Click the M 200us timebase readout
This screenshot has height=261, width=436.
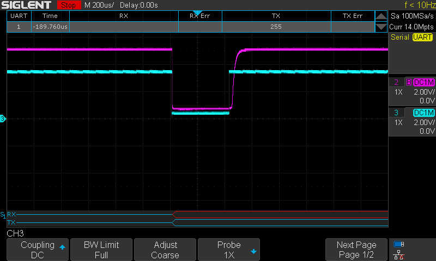pyautogui.click(x=99, y=5)
